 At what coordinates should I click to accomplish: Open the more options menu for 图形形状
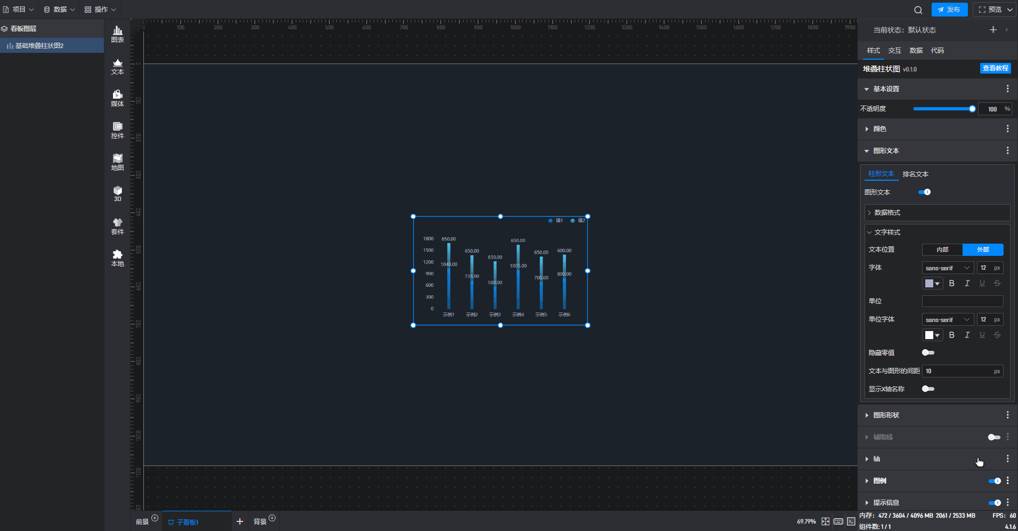pyautogui.click(x=1007, y=415)
